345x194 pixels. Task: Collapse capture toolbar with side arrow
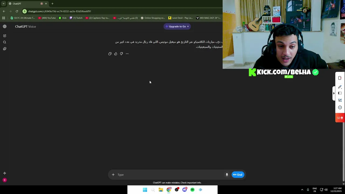[334, 93]
